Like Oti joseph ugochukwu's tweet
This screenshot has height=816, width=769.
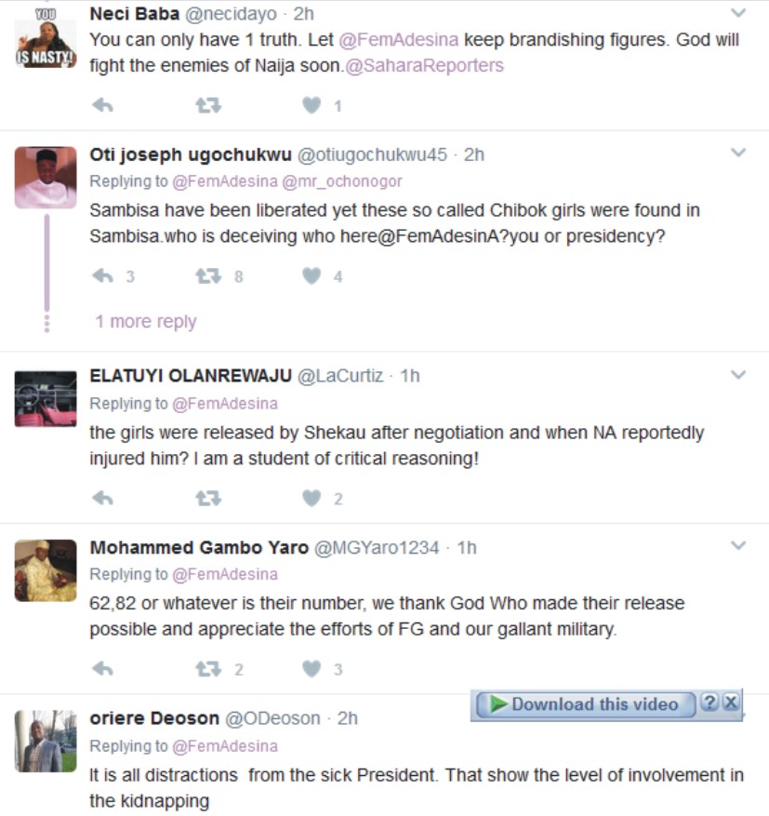[312, 276]
